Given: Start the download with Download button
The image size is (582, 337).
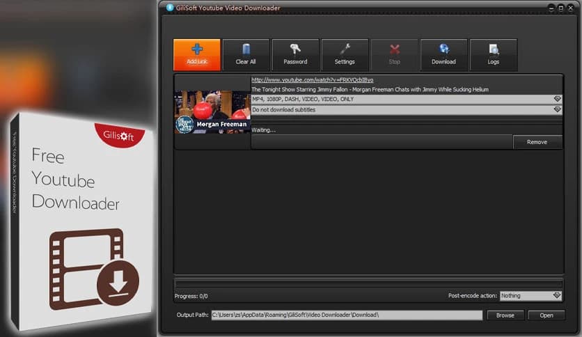Looking at the screenshot, I should point(443,54).
